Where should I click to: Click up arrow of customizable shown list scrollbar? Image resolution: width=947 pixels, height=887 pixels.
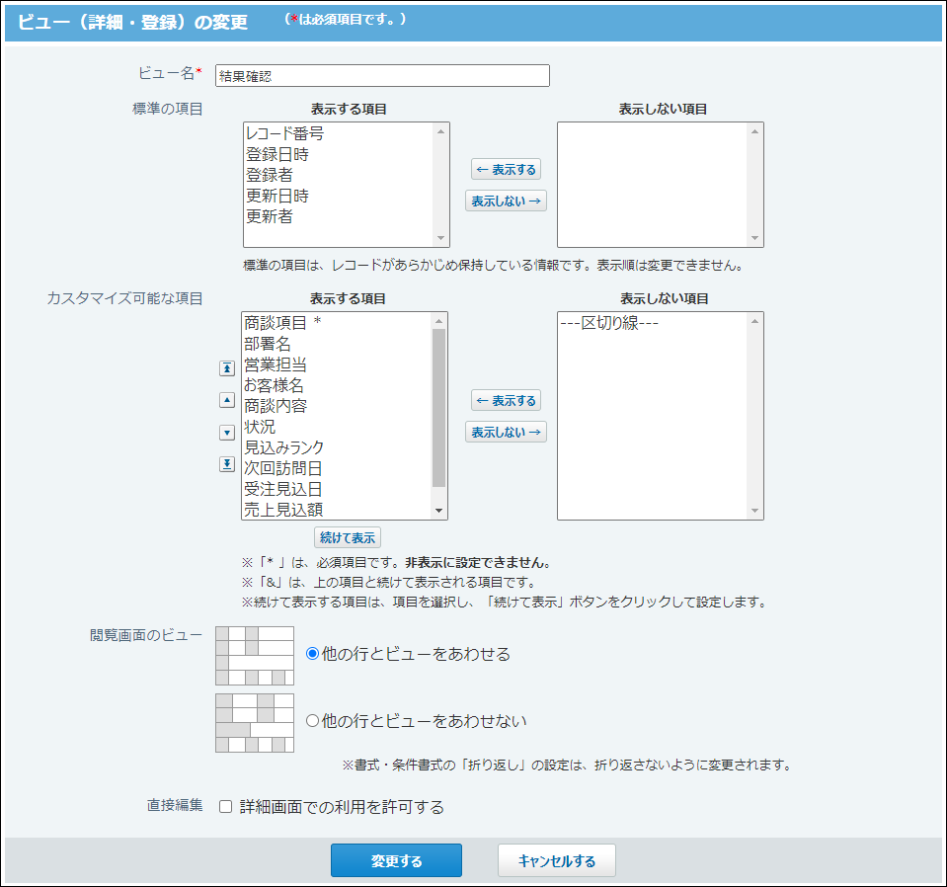(439, 321)
